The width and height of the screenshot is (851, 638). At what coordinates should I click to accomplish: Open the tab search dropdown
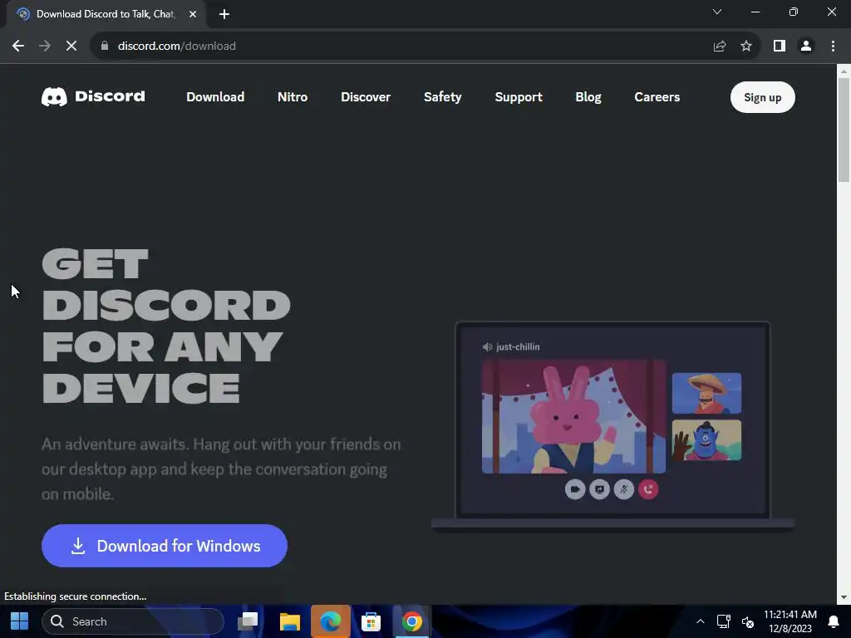(x=717, y=12)
